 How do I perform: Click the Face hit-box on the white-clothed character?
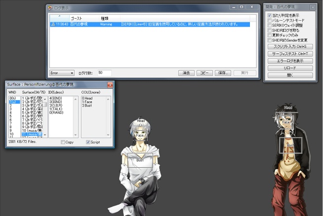pos(140,135)
